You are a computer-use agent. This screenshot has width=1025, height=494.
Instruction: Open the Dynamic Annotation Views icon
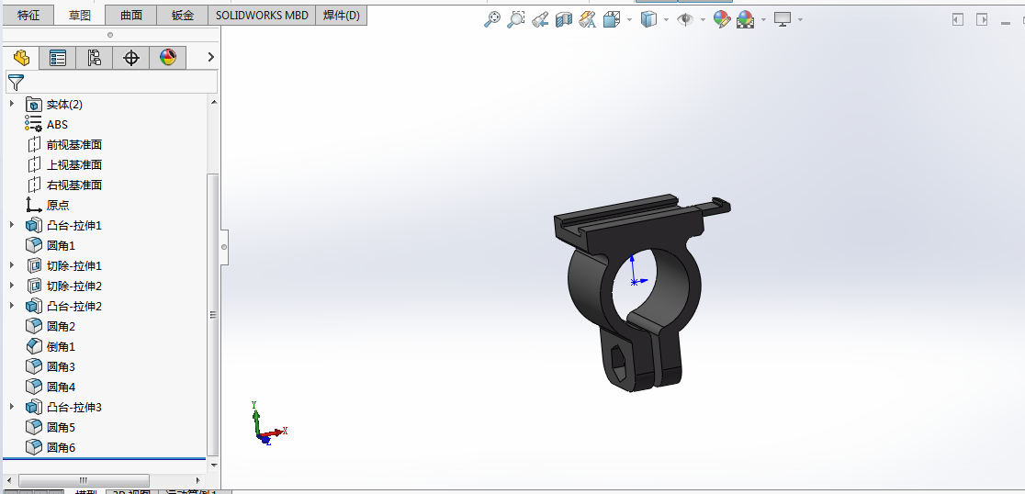pyautogui.click(x=587, y=19)
